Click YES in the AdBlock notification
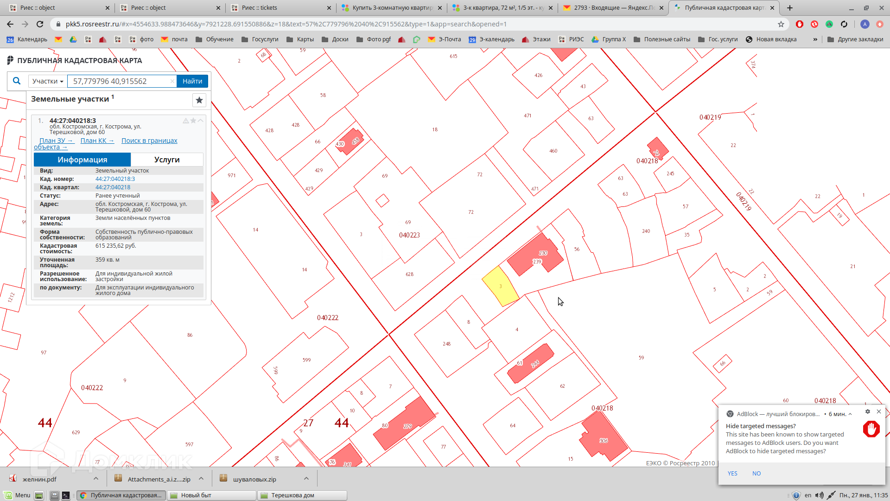This screenshot has height=501, width=890. (732, 473)
